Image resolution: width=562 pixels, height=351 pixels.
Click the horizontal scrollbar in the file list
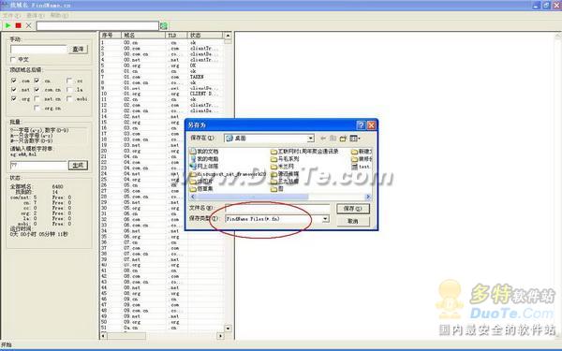[281, 197]
